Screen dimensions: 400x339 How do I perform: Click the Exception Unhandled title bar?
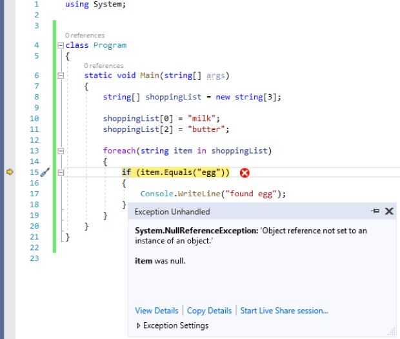245,211
